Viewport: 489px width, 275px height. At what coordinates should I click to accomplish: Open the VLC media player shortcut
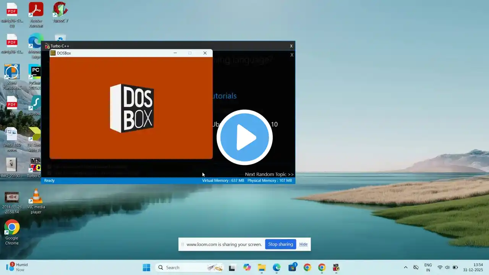point(36,202)
